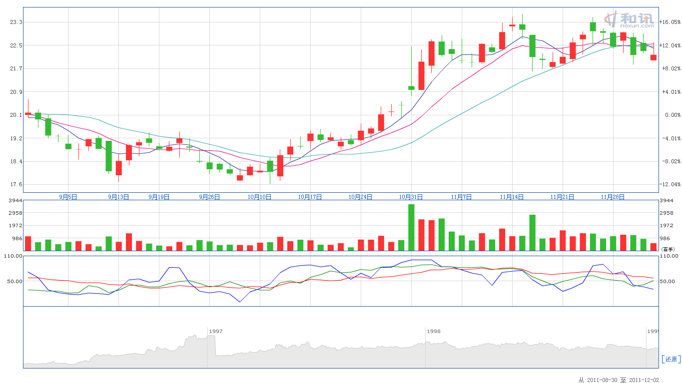Click the 0.00% percentage label
This screenshot has width=682, height=383.
pos(672,115)
